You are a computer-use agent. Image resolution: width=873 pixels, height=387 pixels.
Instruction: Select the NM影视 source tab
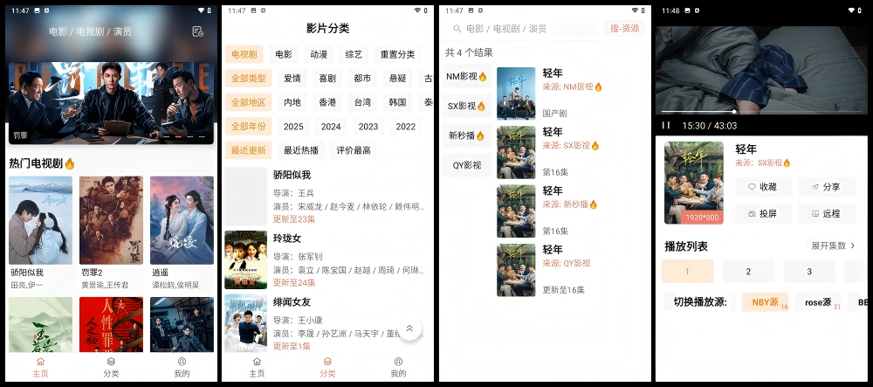(466, 76)
